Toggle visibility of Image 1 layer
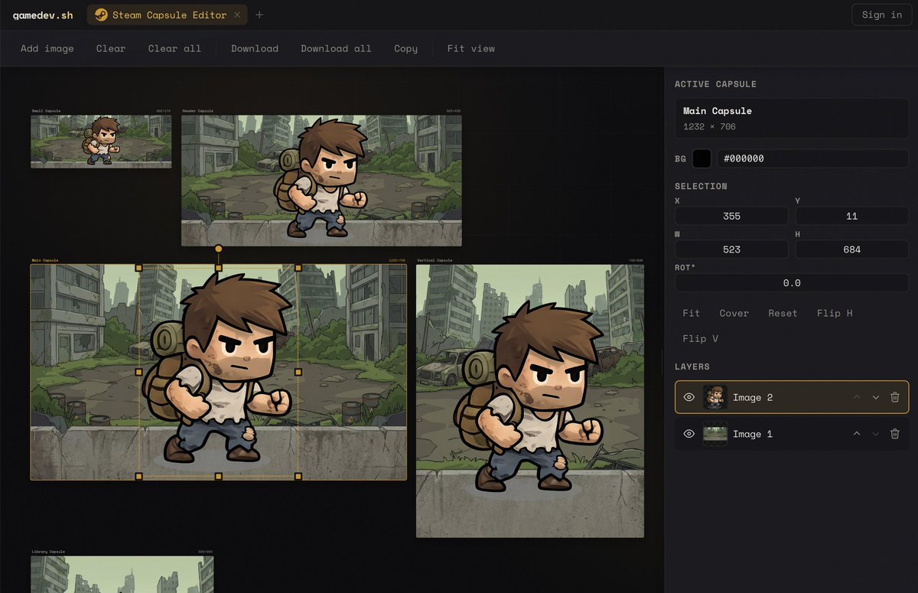The height and width of the screenshot is (593, 918). click(x=688, y=434)
